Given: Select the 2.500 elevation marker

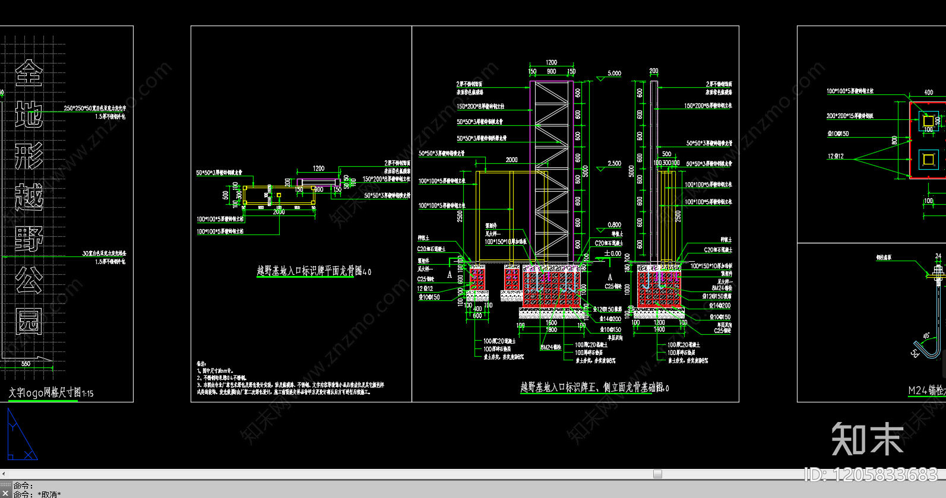Looking at the screenshot, I should coord(614,163).
